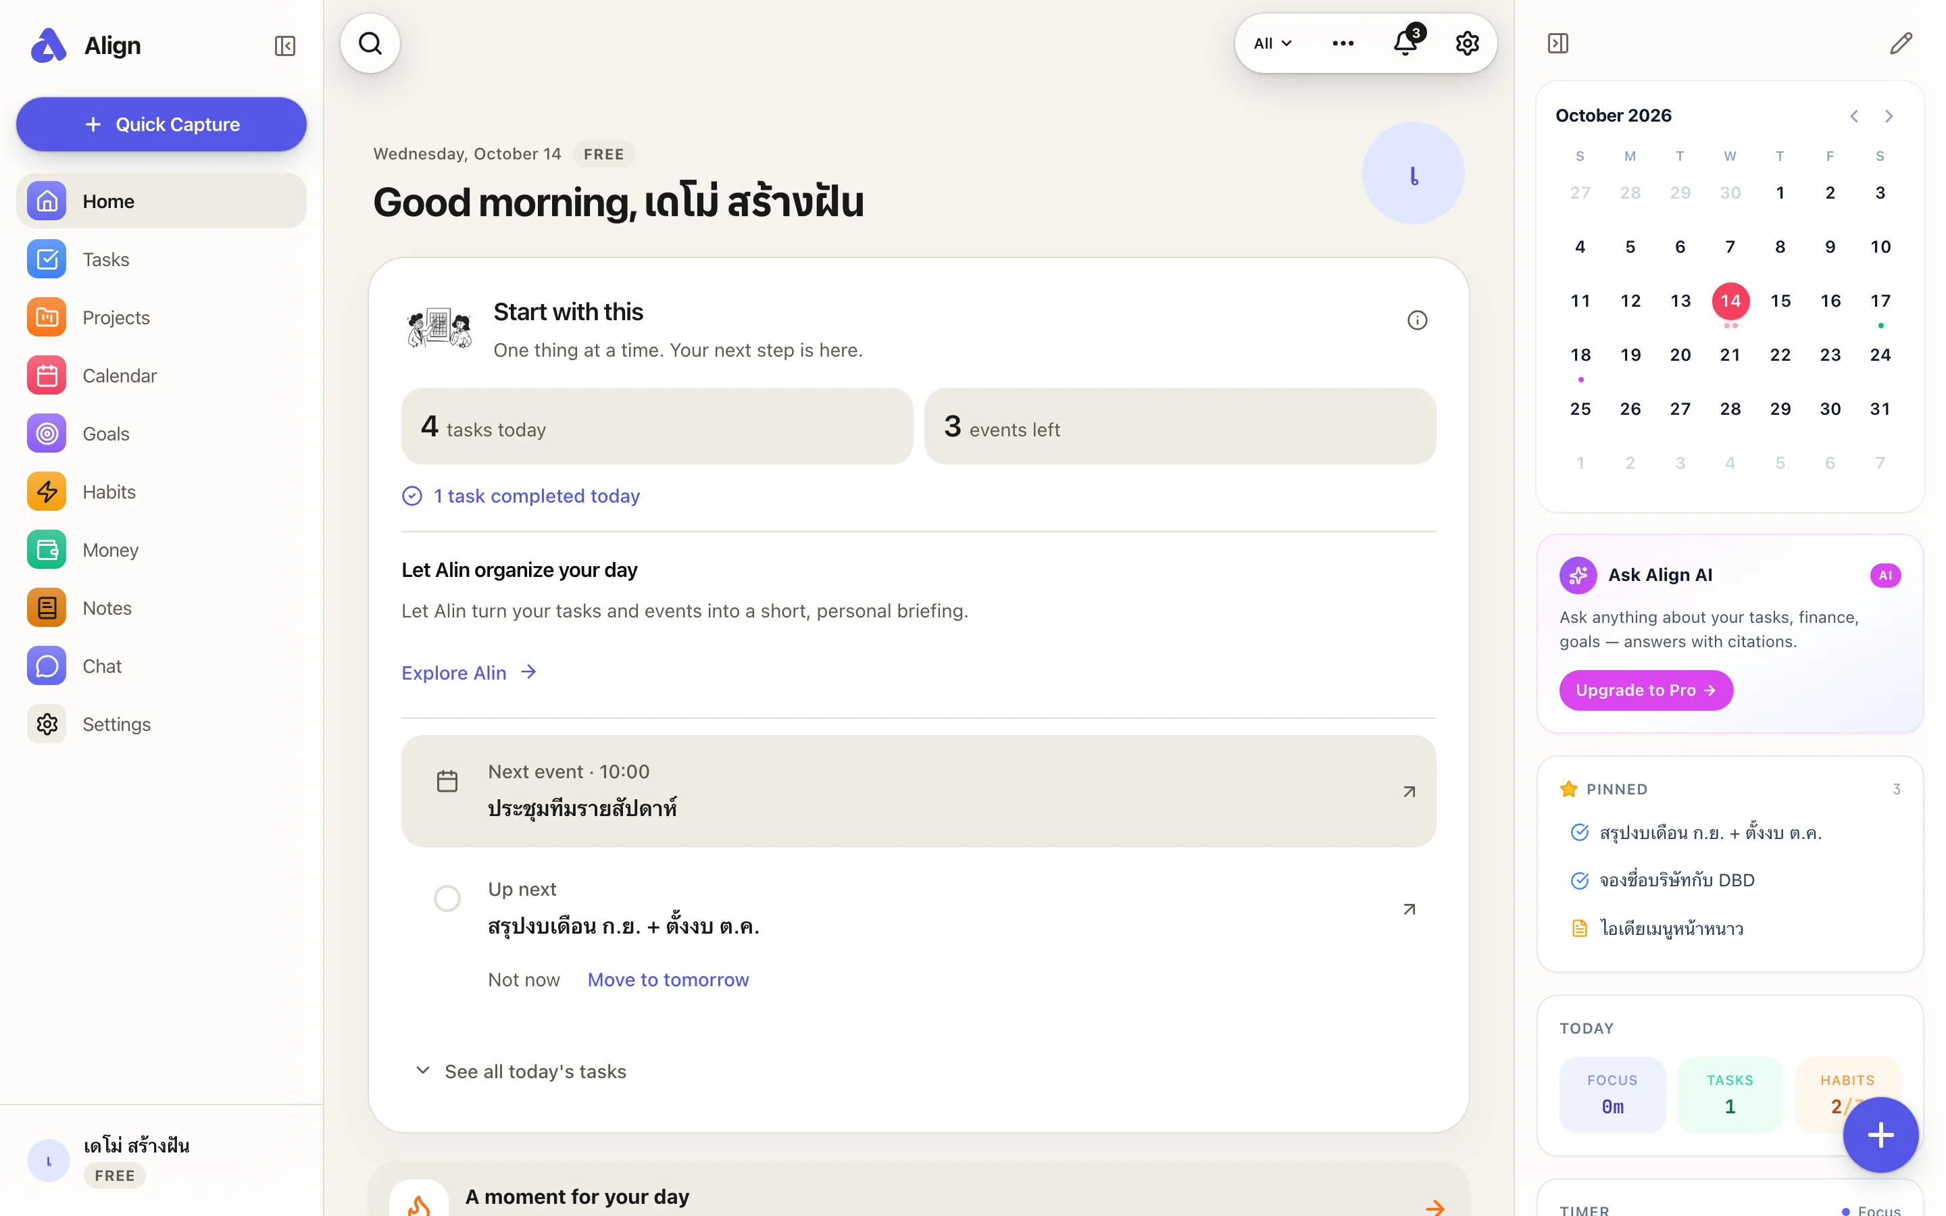
Task: Expand See all today's tasks
Action: tap(520, 1071)
